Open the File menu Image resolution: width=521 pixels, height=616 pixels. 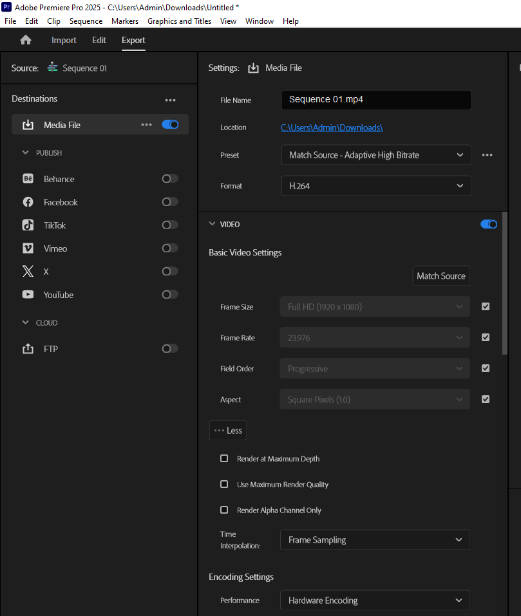10,21
